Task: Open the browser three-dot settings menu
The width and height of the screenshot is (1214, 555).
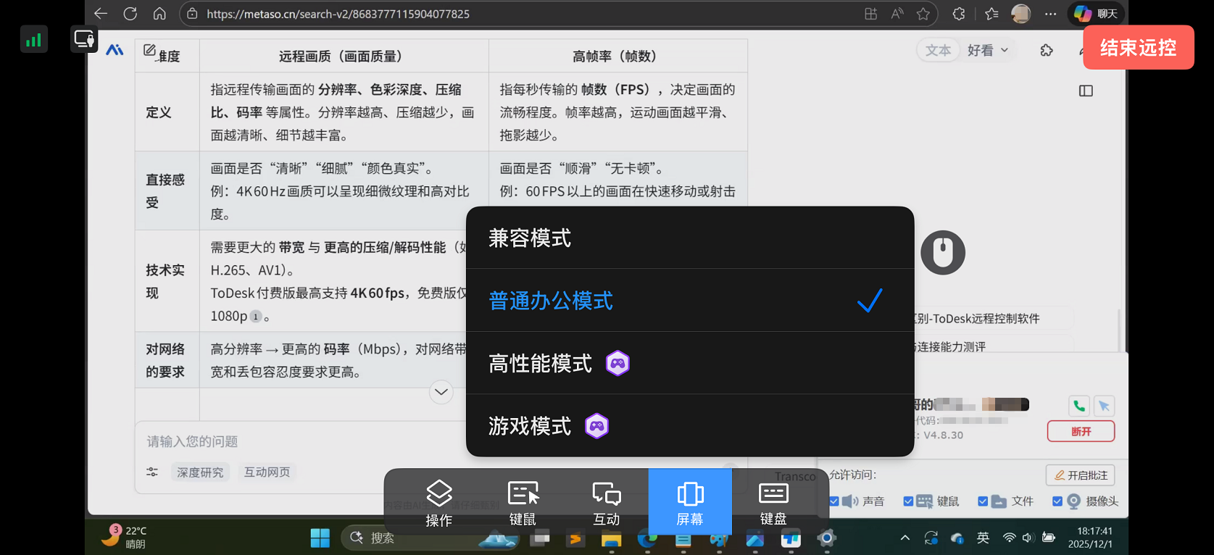Action: [1051, 14]
